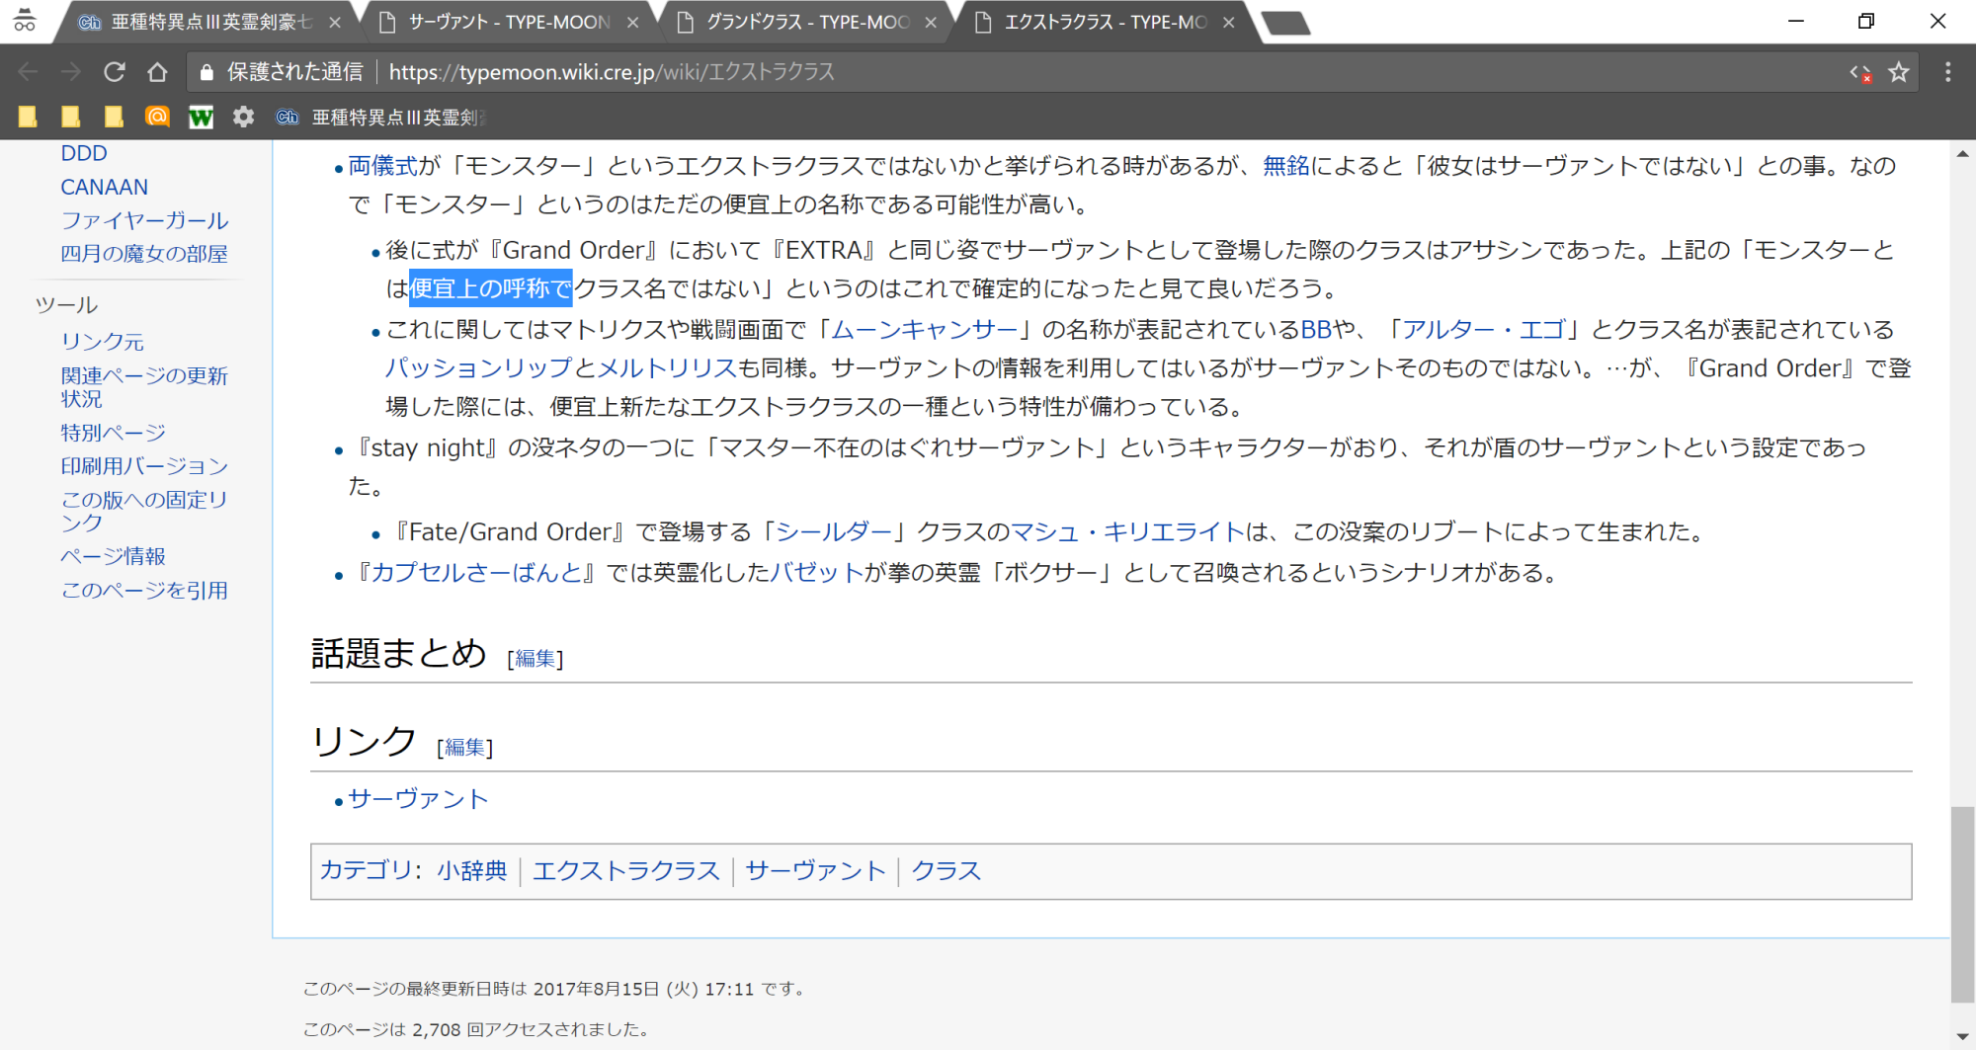Switch to the グランドクラス tab
The image size is (1976, 1050).
806,22
